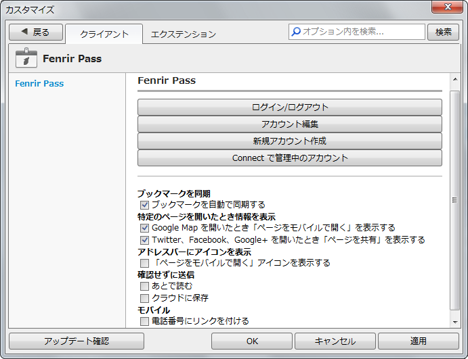Click the vertical scrollbar thumb
The height and width of the screenshot is (359, 468).
(x=455, y=201)
